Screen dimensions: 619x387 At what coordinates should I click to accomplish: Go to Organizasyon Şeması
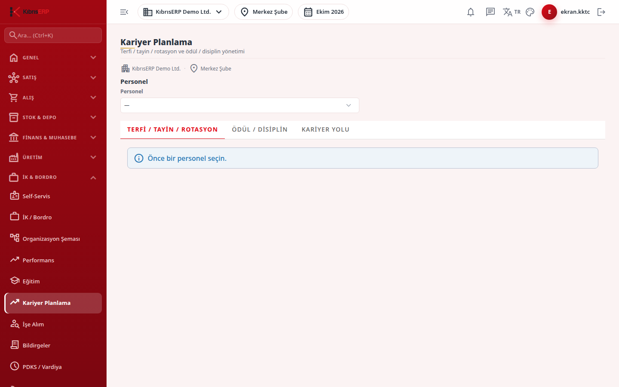coord(53,239)
